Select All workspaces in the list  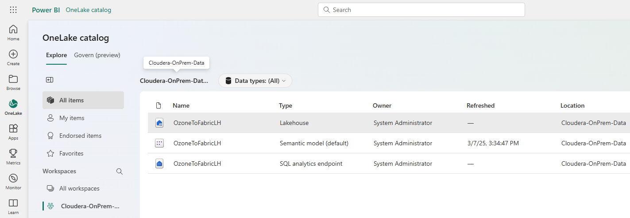79,188
